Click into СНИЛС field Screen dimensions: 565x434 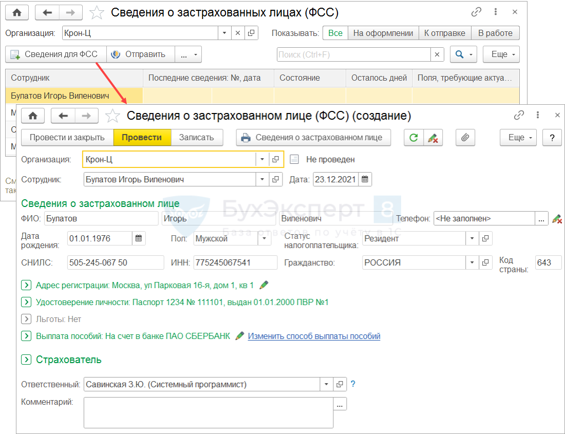click(x=116, y=262)
